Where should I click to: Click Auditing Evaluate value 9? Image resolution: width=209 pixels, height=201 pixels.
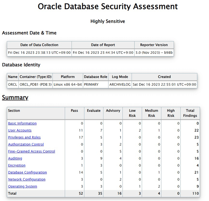click(x=101, y=158)
